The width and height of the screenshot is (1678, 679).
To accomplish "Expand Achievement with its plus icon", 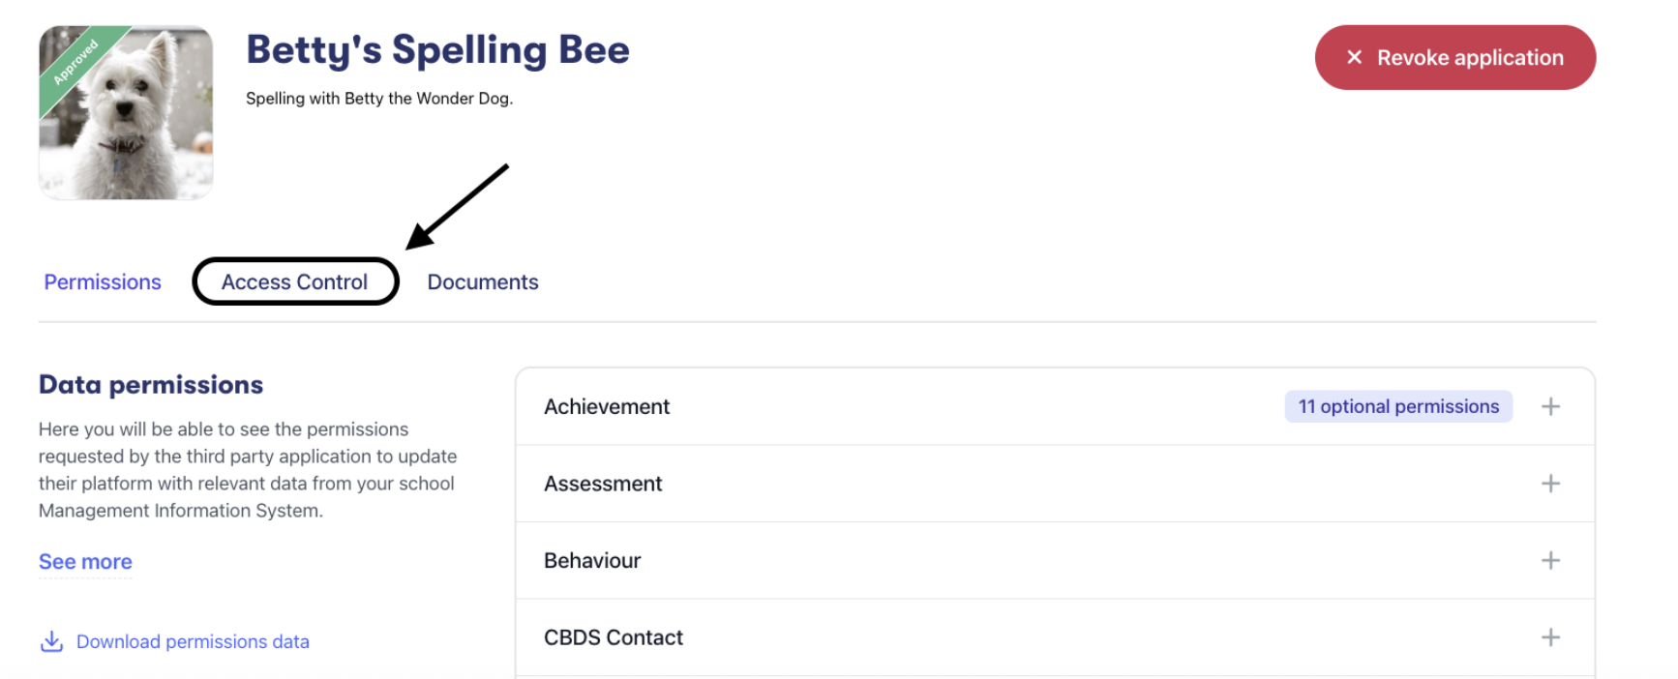I will coord(1550,407).
